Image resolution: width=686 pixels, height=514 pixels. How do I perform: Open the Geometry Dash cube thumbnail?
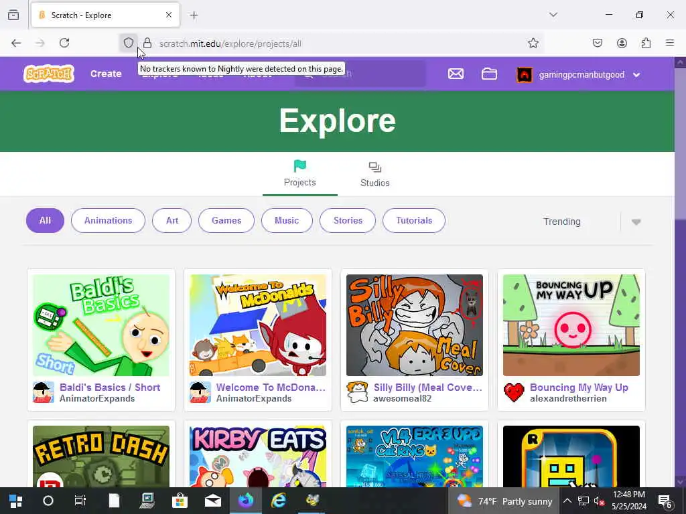[571, 456]
